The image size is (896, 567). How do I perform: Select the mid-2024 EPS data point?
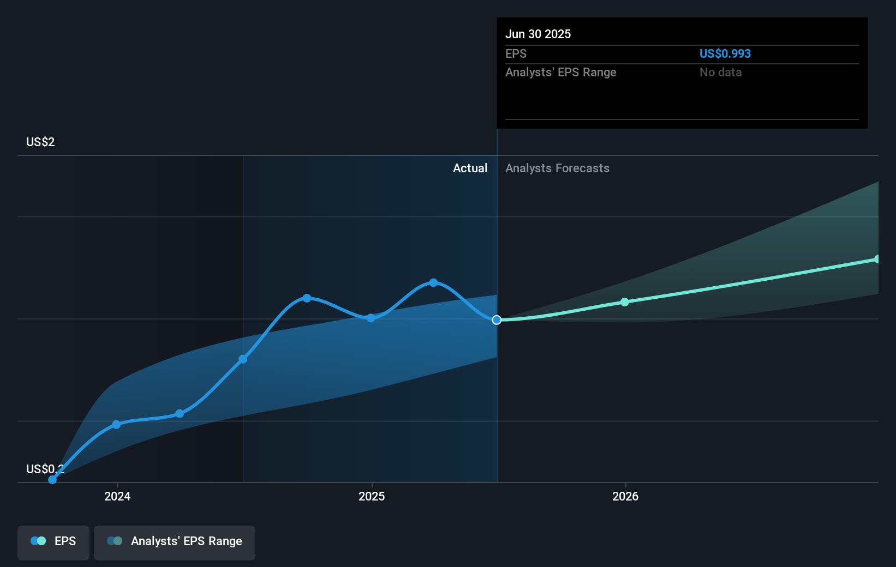pos(243,359)
